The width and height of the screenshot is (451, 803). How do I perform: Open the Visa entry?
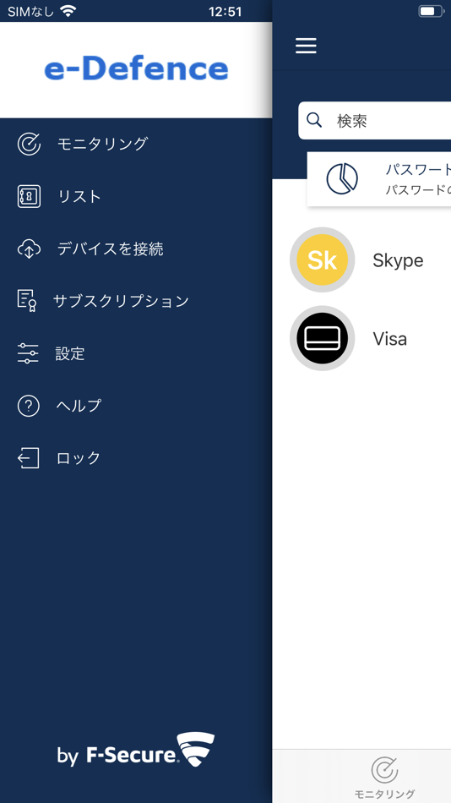coord(370,338)
